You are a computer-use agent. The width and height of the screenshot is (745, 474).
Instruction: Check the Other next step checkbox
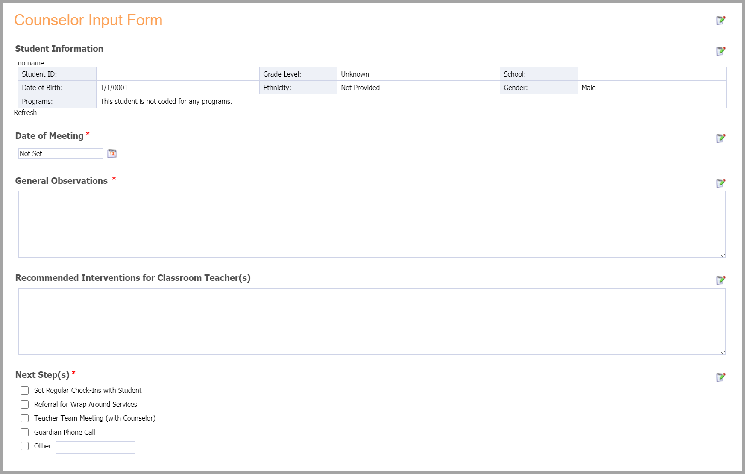25,446
